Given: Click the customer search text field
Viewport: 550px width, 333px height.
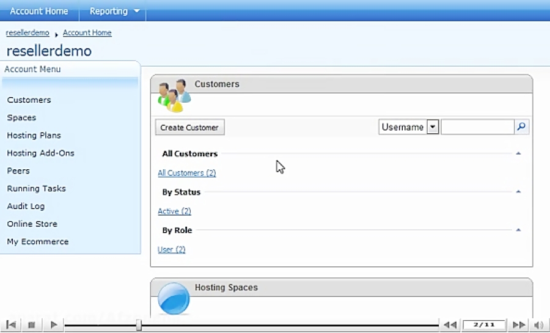Looking at the screenshot, I should coord(477,127).
